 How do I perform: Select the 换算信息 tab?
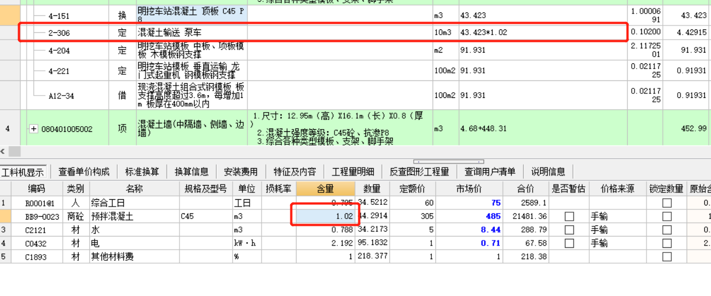coord(191,171)
